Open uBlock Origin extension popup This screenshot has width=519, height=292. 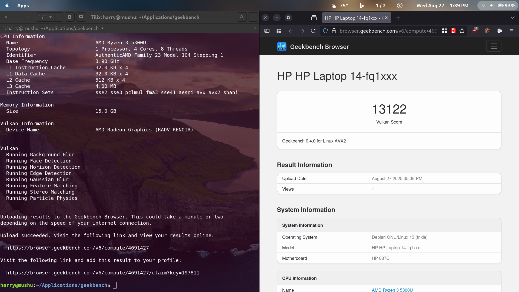coord(475,31)
